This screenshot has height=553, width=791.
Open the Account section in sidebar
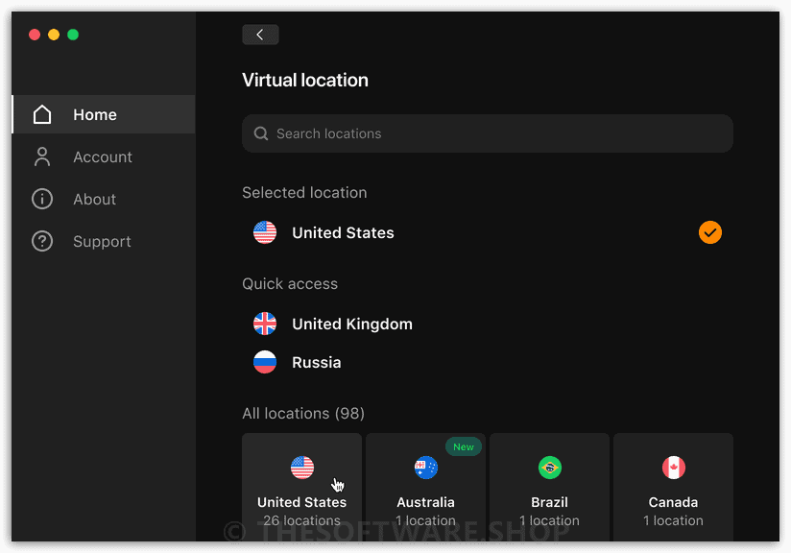pos(104,156)
